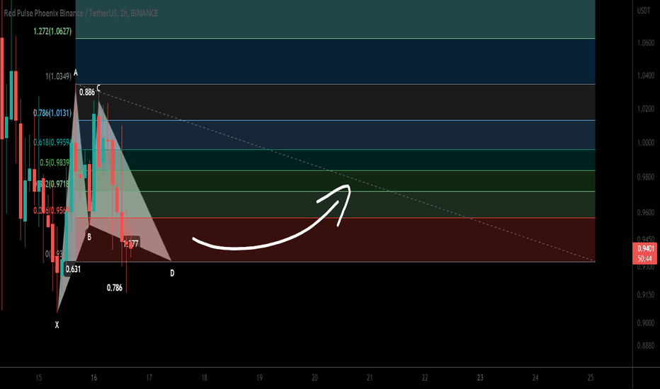Click the 0.631 ratio label
Viewport: 660px width, 389px height.
[73, 269]
